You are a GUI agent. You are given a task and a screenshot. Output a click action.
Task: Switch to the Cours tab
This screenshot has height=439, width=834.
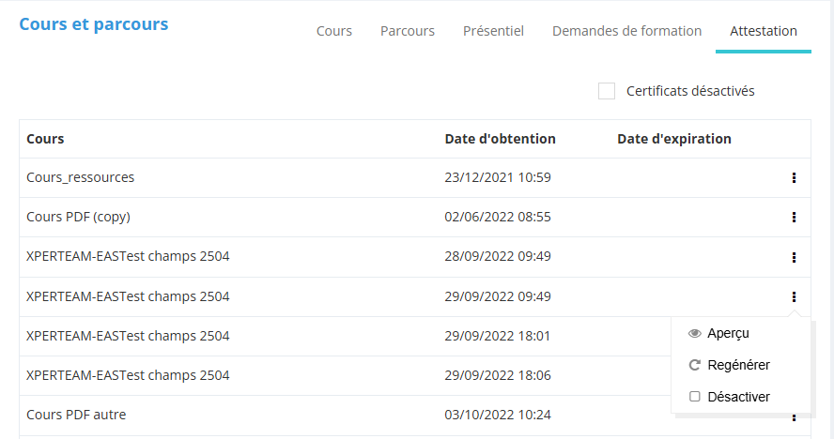pyautogui.click(x=334, y=31)
